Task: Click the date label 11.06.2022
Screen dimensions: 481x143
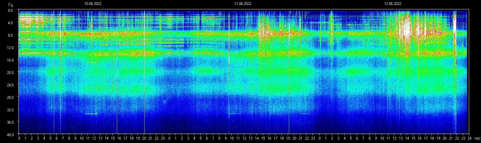Action: tap(243, 4)
